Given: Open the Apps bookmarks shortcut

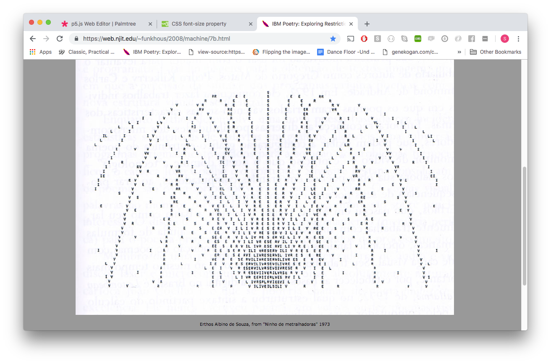Looking at the screenshot, I should 41,52.
